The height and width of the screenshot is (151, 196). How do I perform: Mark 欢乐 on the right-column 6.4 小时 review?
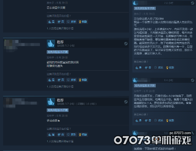pyautogui.click(x=159, y=121)
